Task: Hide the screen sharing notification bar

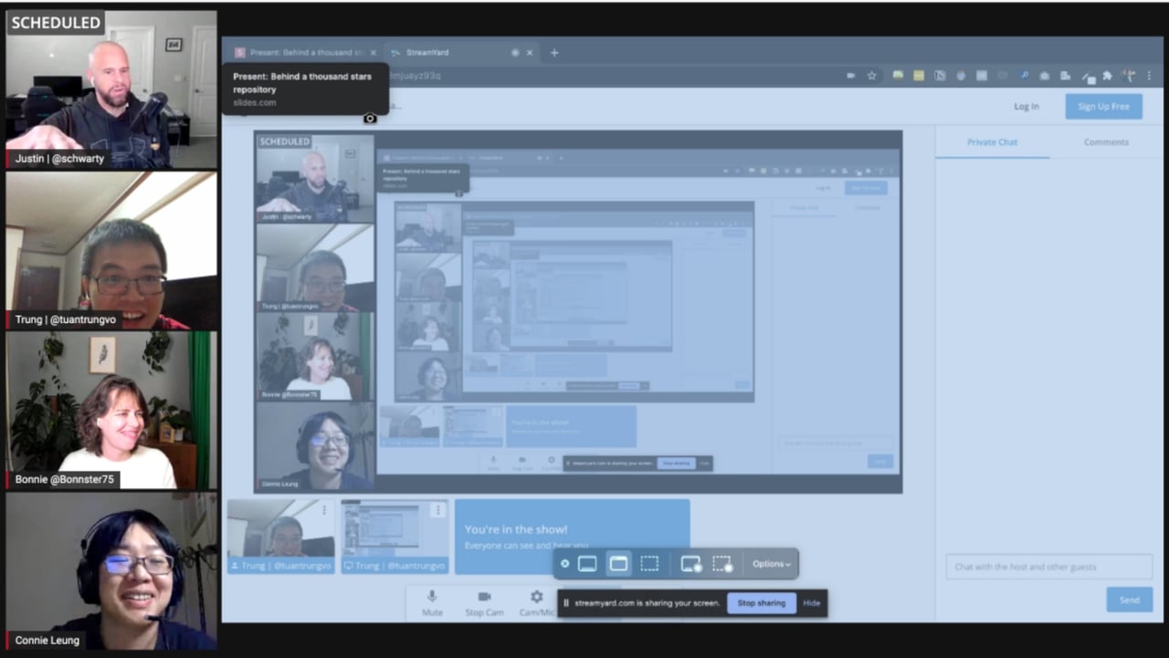Action: (811, 603)
